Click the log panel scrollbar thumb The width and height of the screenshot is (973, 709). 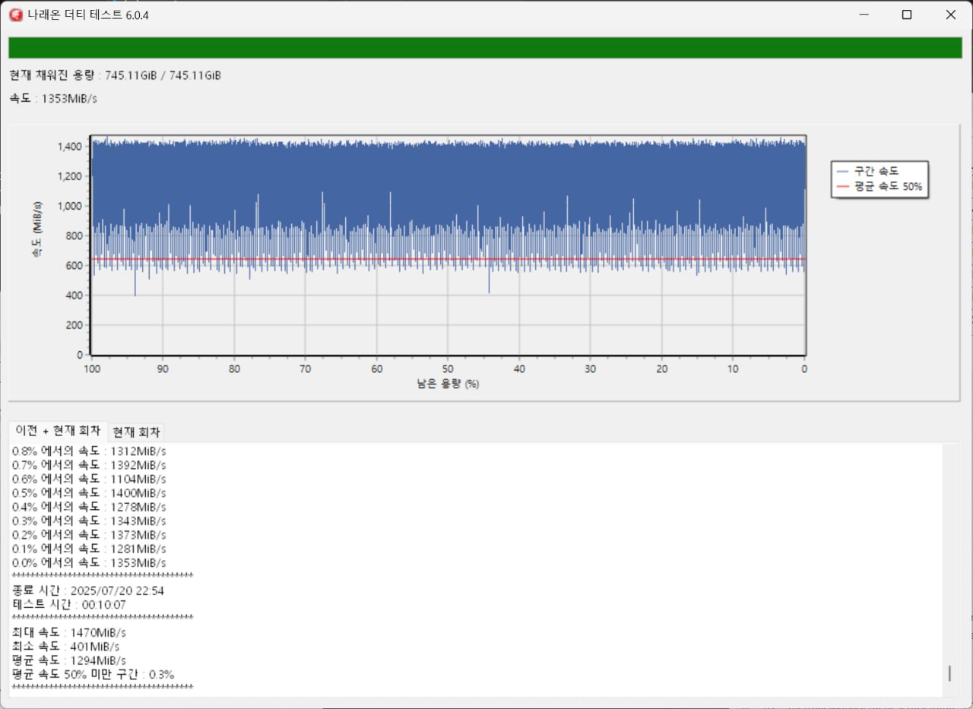tap(949, 673)
